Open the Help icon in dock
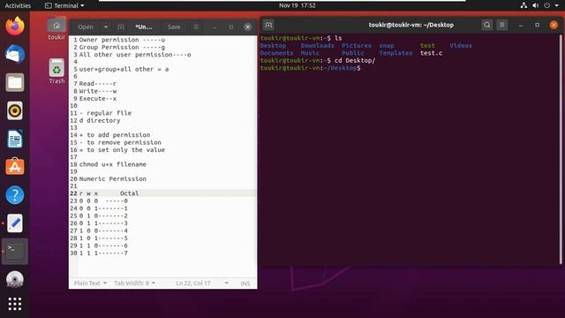Viewport: 565px width, 318px height. pyautogui.click(x=15, y=195)
